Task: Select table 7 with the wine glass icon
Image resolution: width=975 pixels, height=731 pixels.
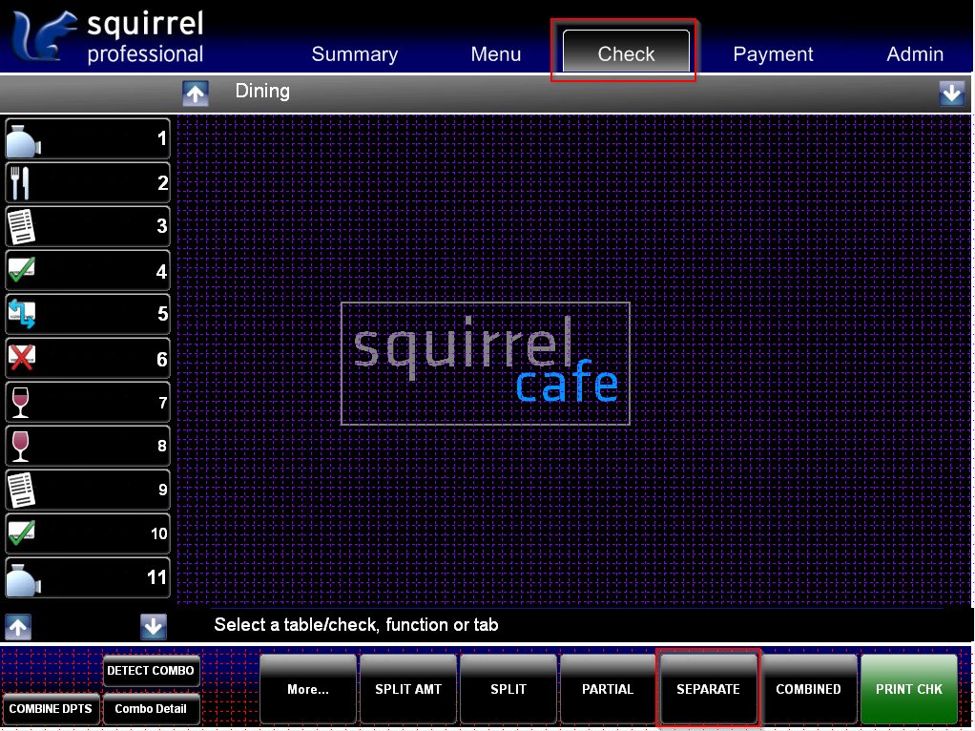Action: tap(88, 403)
